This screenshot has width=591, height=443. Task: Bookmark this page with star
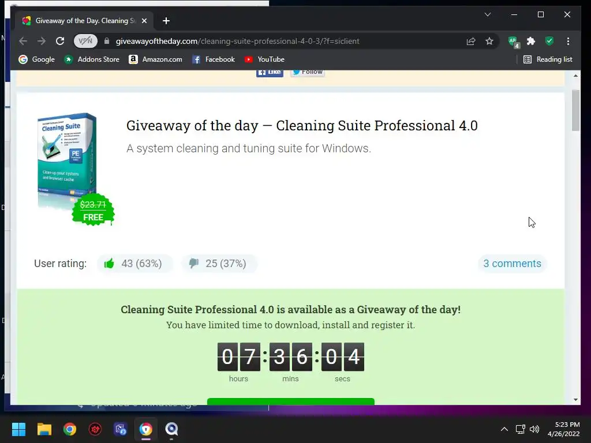click(x=489, y=41)
